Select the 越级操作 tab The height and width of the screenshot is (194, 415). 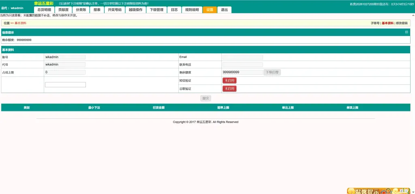pos(135,10)
